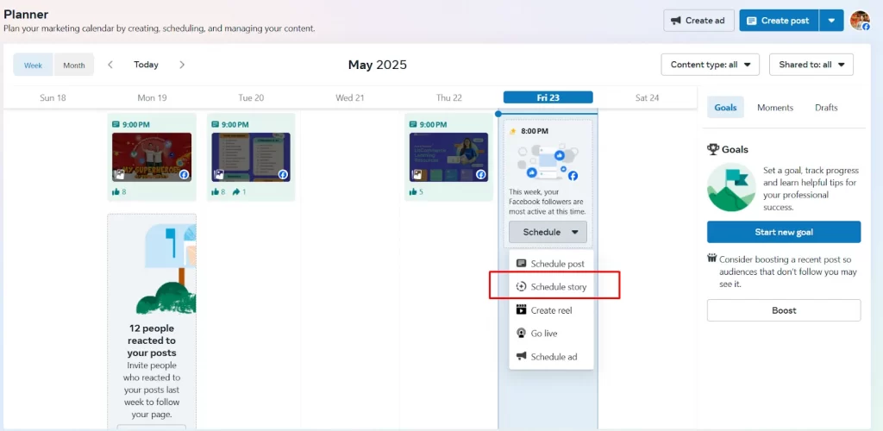Click the Start new goal button
The image size is (883, 431).
tap(784, 232)
